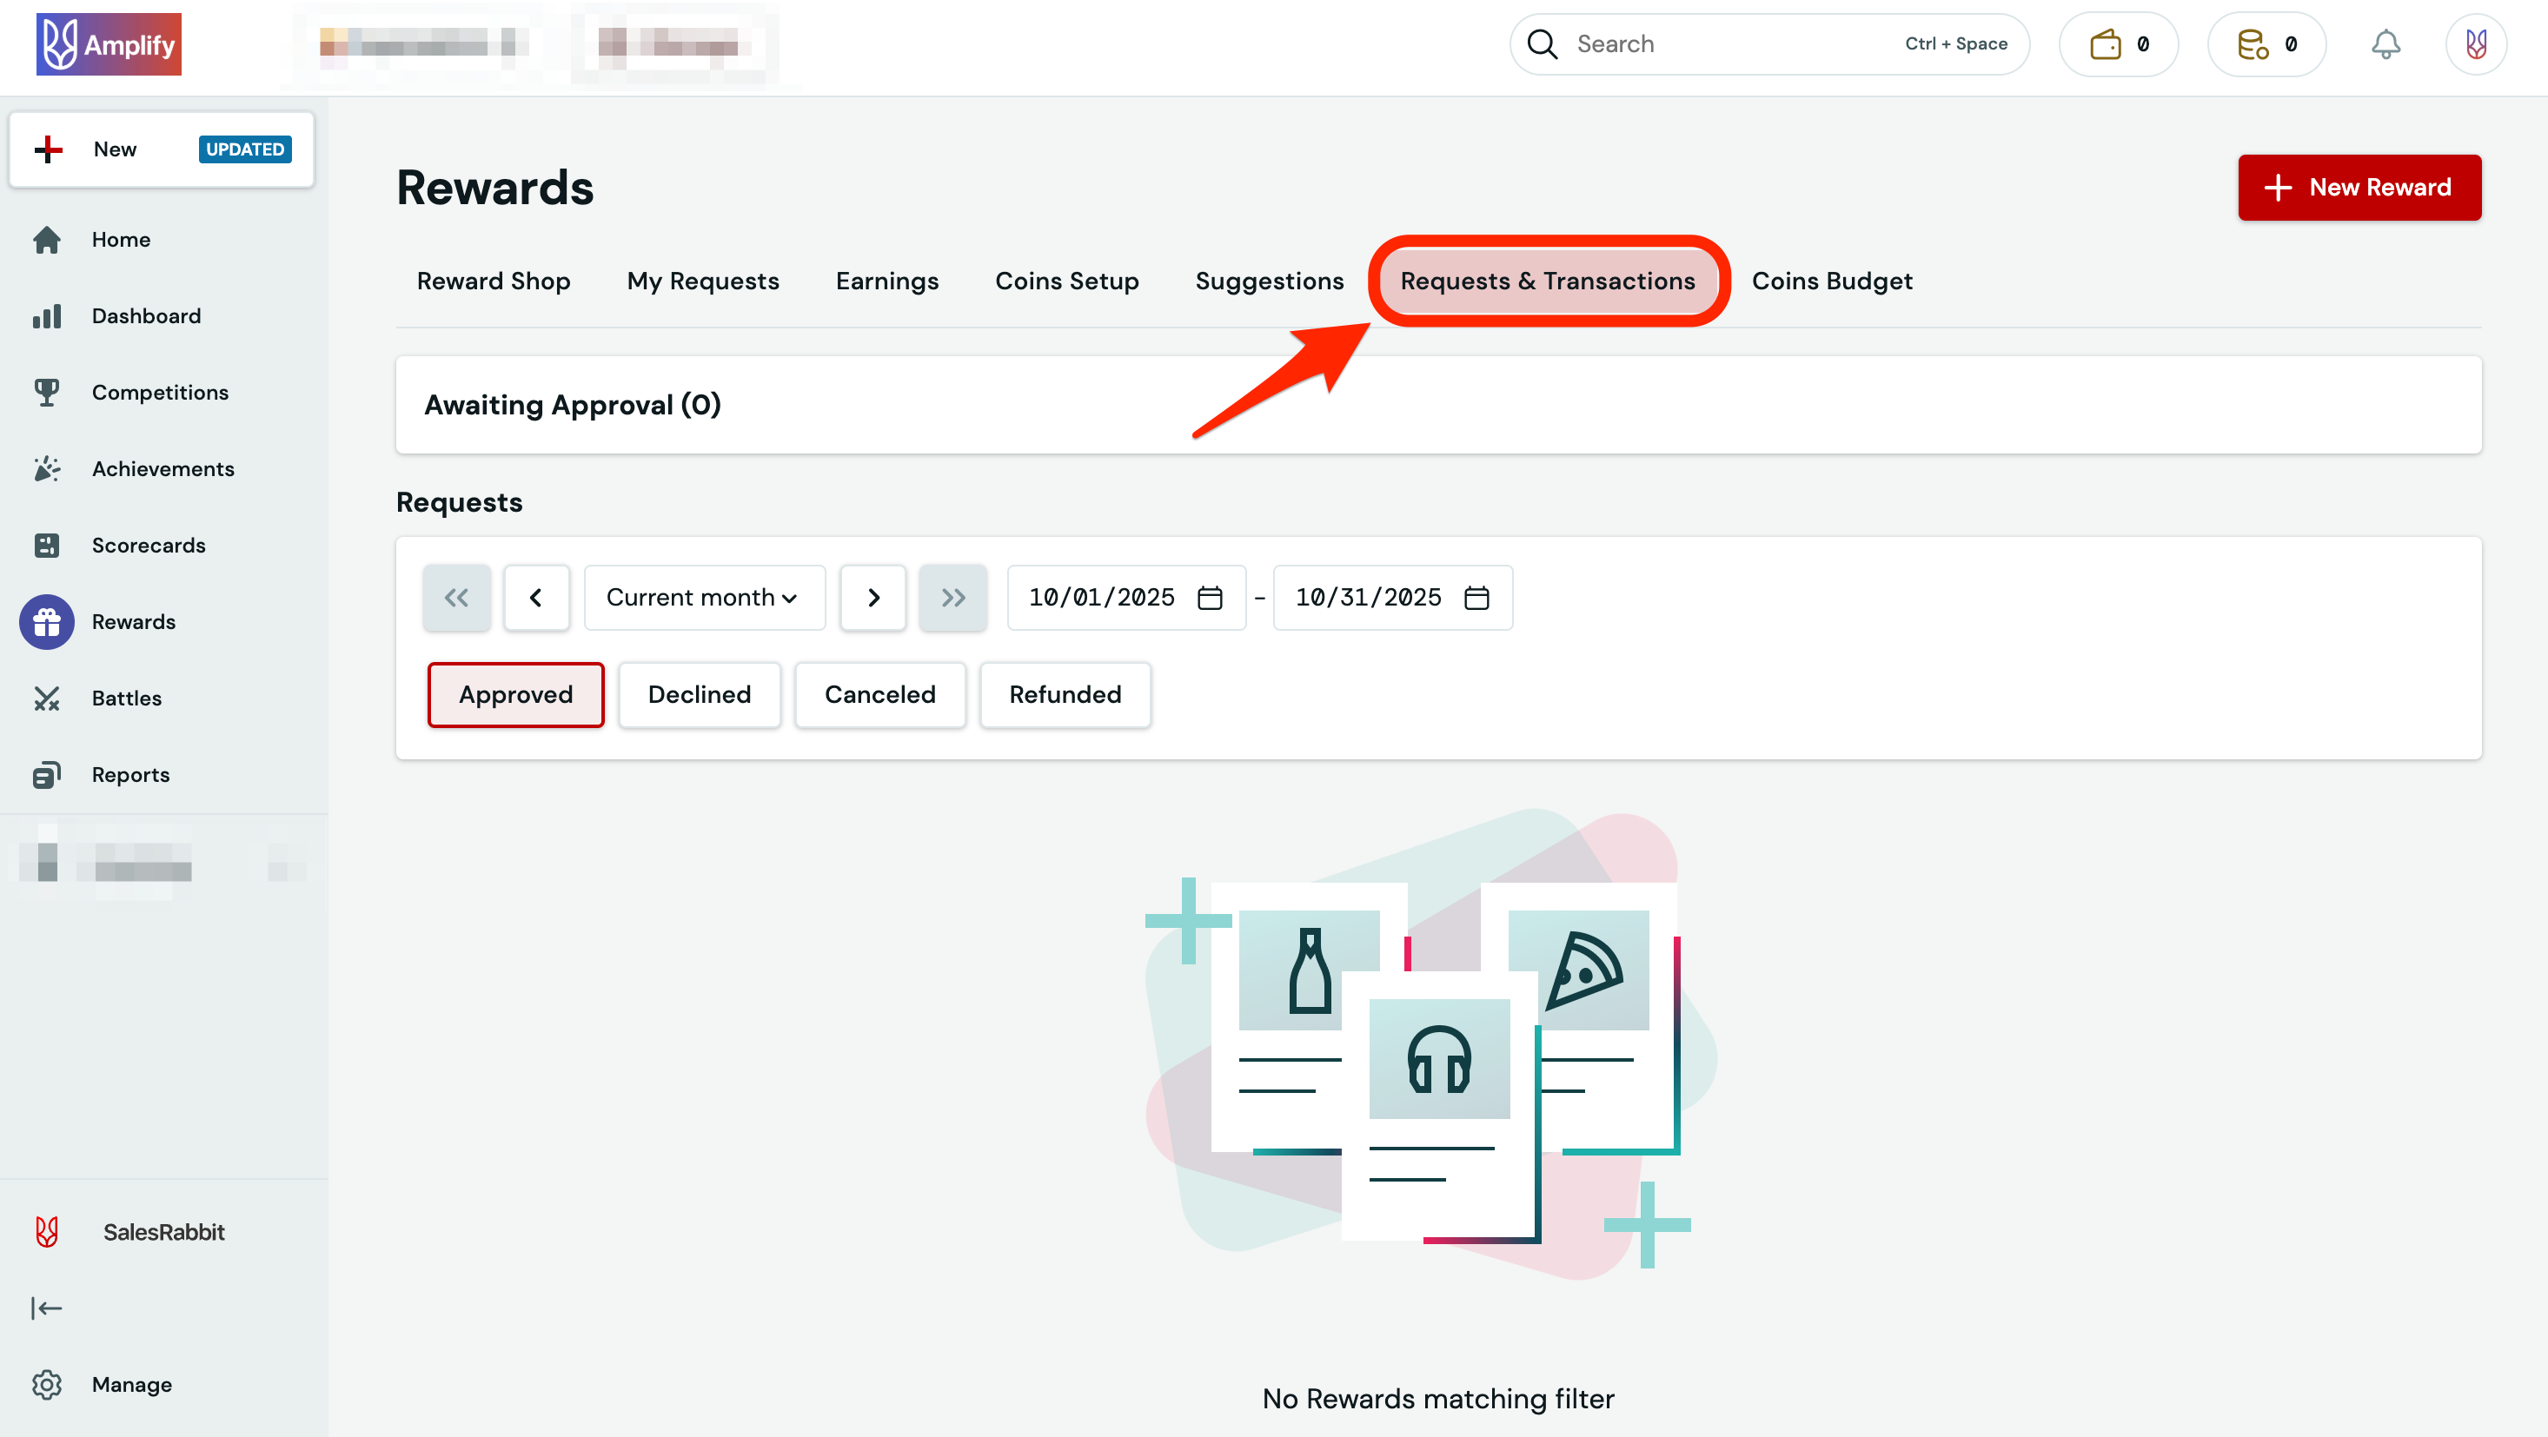Open Manage gear settings
Image resolution: width=2548 pixels, height=1437 pixels.
(46, 1384)
